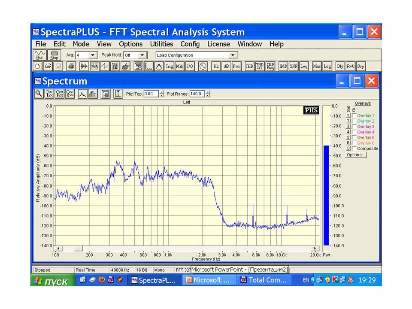
Task: Open a file using the folder icon
Action: [48, 66]
